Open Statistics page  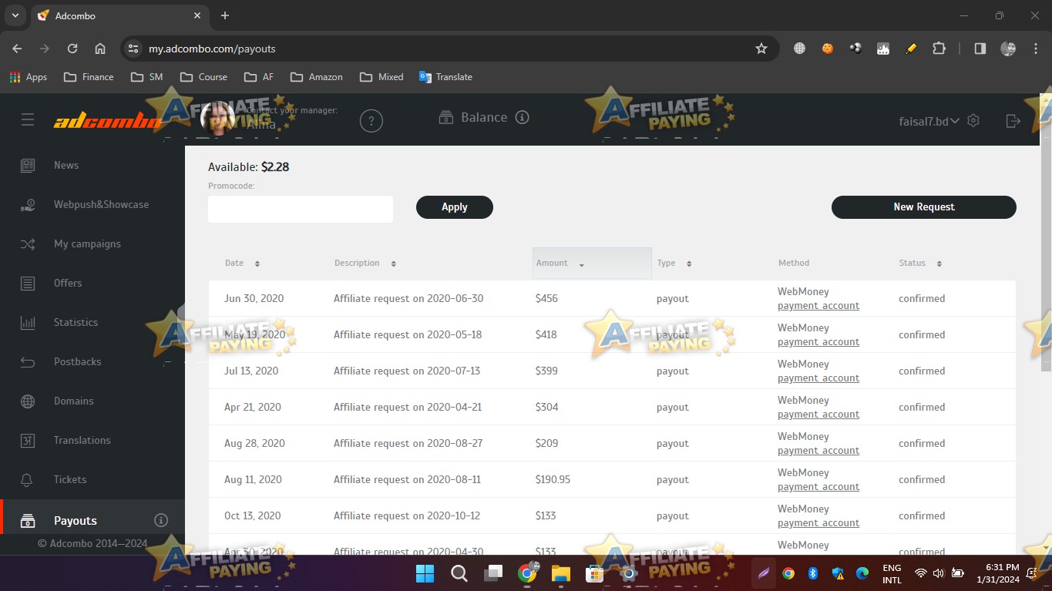tap(76, 322)
